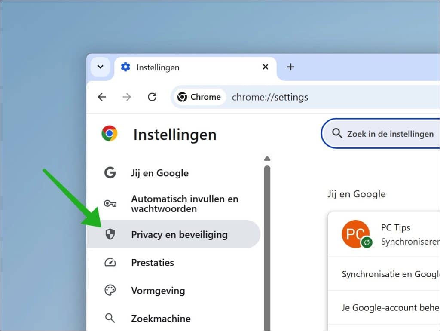
Task: Click the Jij en Google section heading
Action: coord(357,194)
